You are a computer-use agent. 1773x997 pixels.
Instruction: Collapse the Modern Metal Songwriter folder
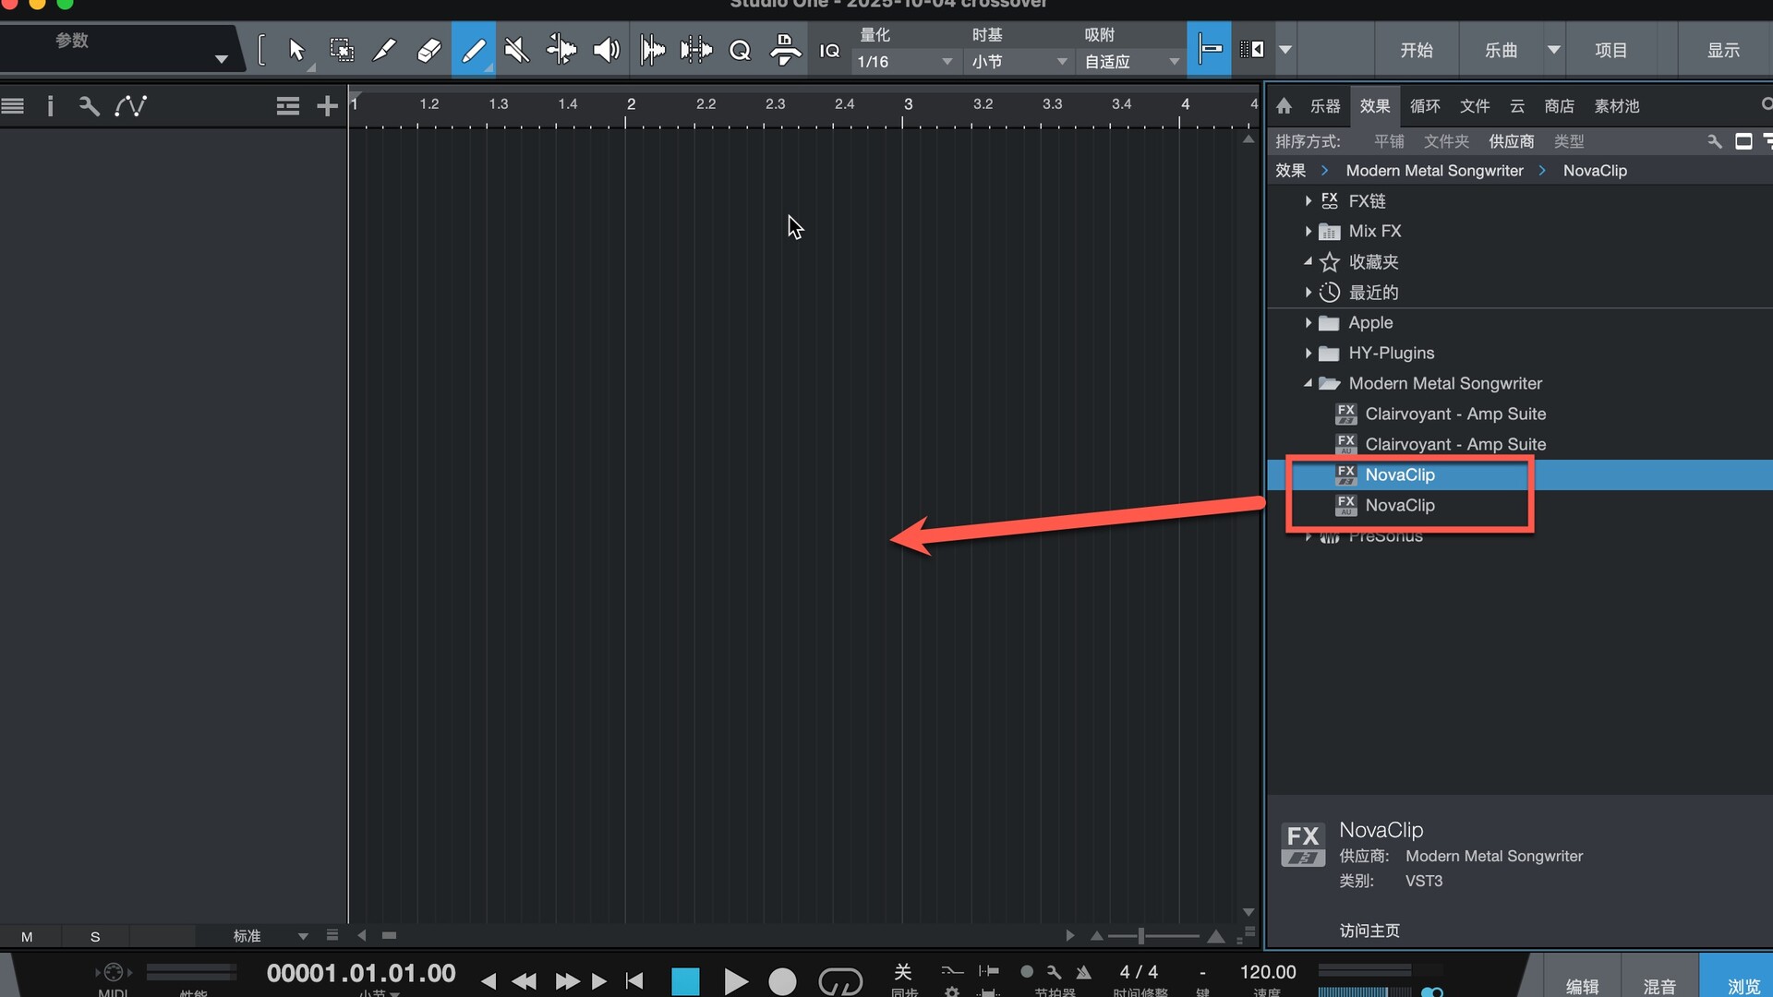tap(1308, 383)
